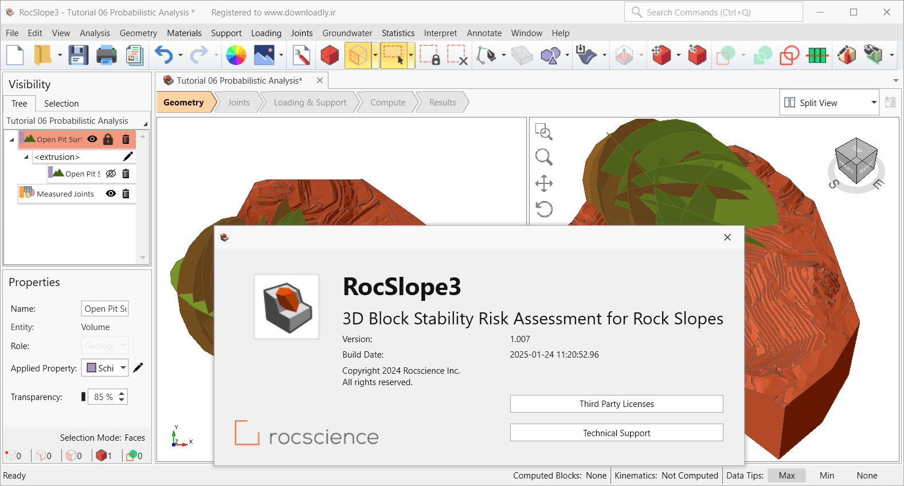Open dropdown arrow next to the undo icon
904x486 pixels.
pos(180,56)
